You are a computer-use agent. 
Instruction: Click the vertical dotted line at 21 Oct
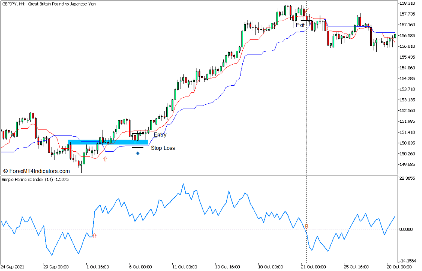coord(307,108)
